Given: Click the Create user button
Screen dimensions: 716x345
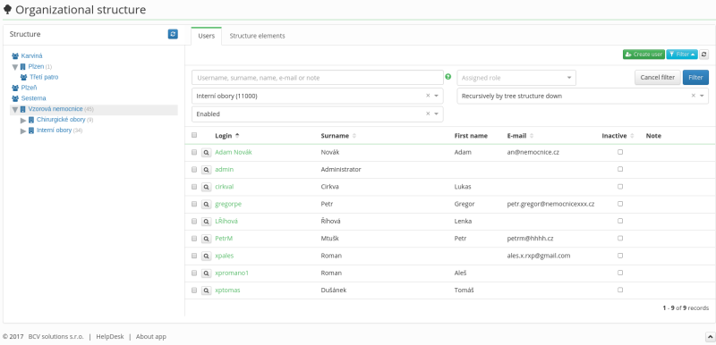Looking at the screenshot, I should tap(644, 55).
